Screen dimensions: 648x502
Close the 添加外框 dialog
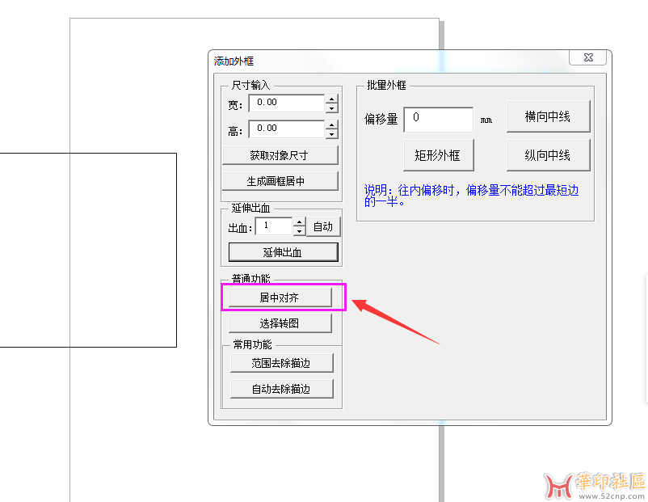(x=587, y=58)
